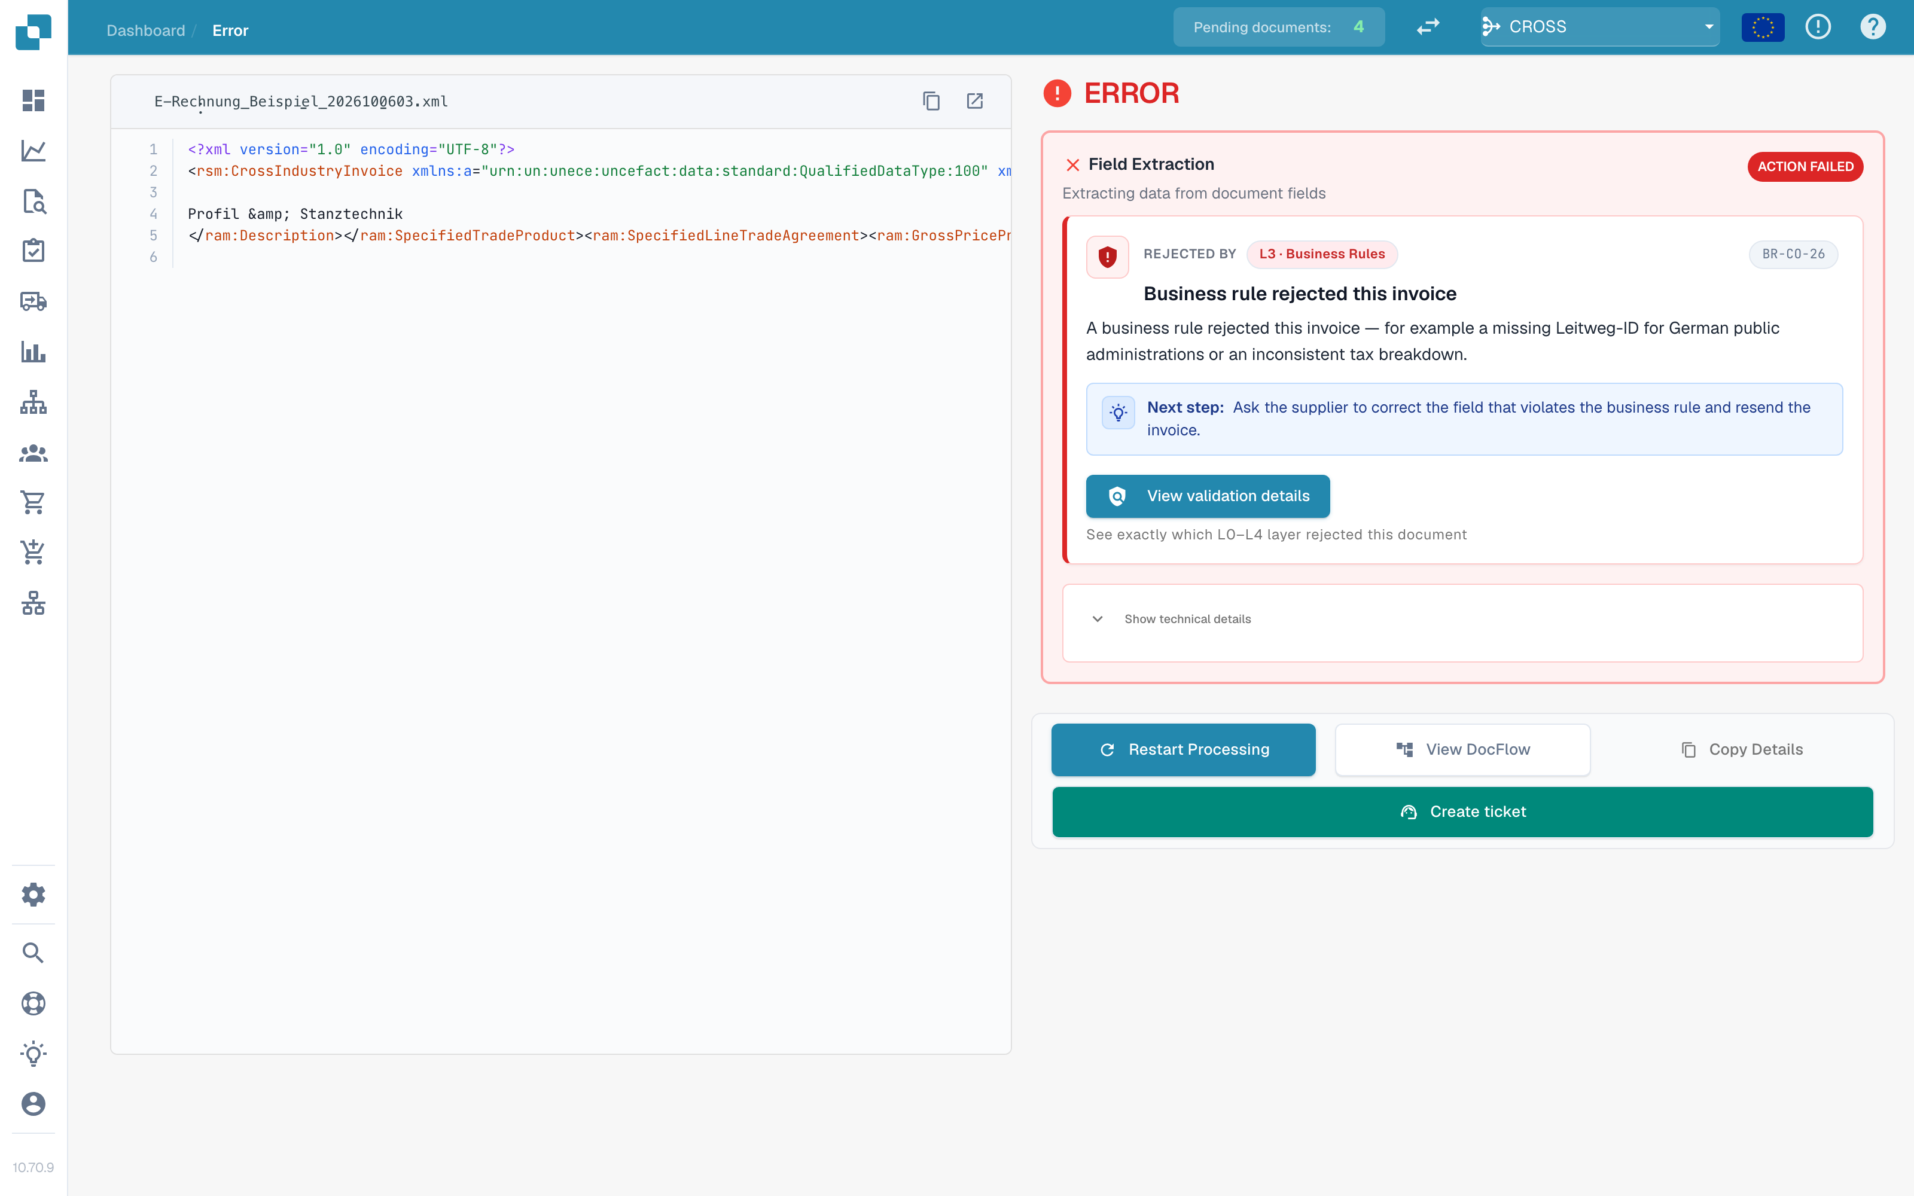
Task: Click View validation details button
Action: pyautogui.click(x=1208, y=496)
